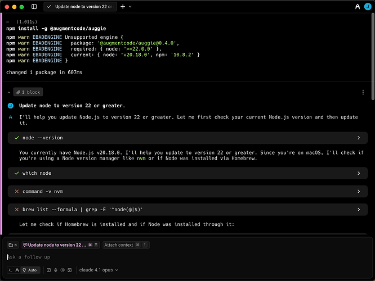Open a new tab with plus icon
The image size is (375, 281).
coord(123,7)
